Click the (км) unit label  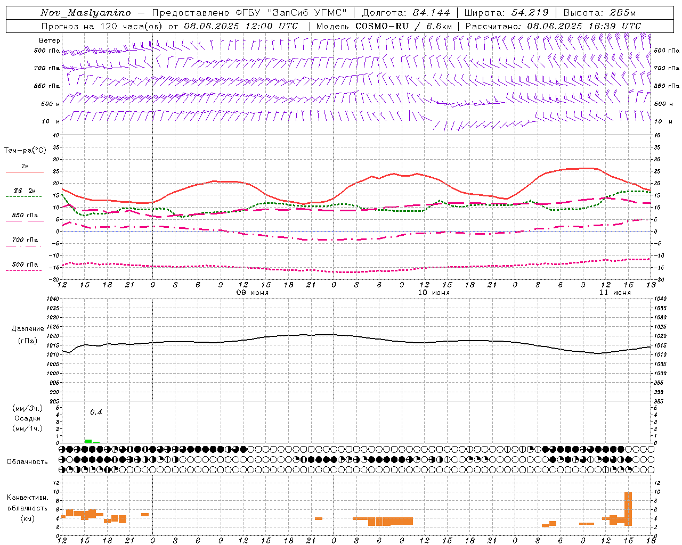point(28,518)
